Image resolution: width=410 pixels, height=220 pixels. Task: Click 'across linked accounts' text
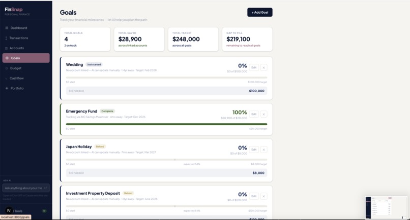click(133, 46)
